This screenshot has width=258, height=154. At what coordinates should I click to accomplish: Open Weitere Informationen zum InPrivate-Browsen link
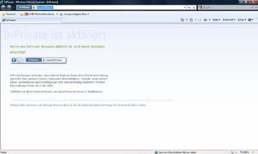(37, 105)
